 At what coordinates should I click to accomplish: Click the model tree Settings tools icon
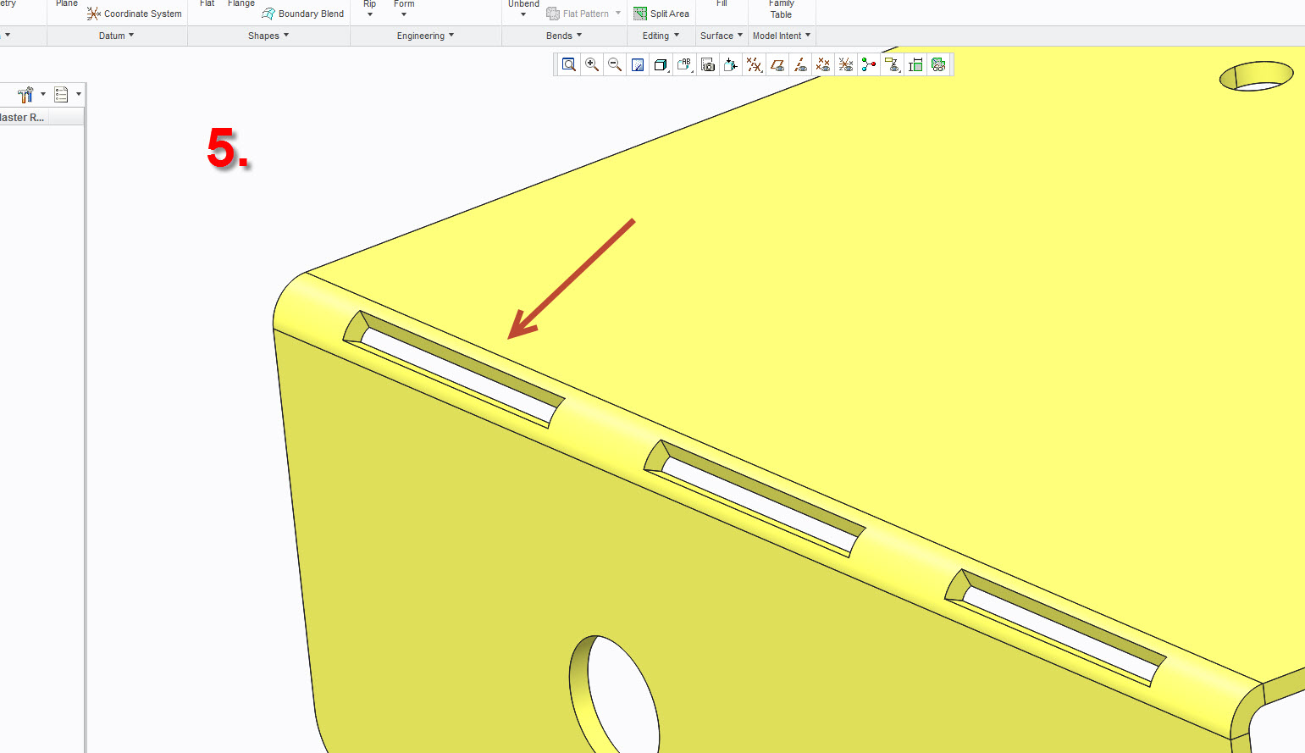pos(25,94)
